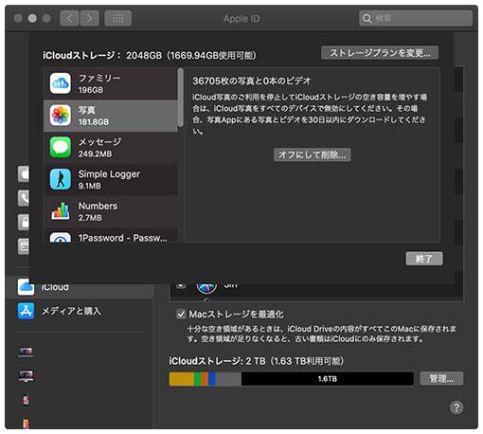Click the gray segment of storage bar
483x434 pixels.
pos(228,379)
